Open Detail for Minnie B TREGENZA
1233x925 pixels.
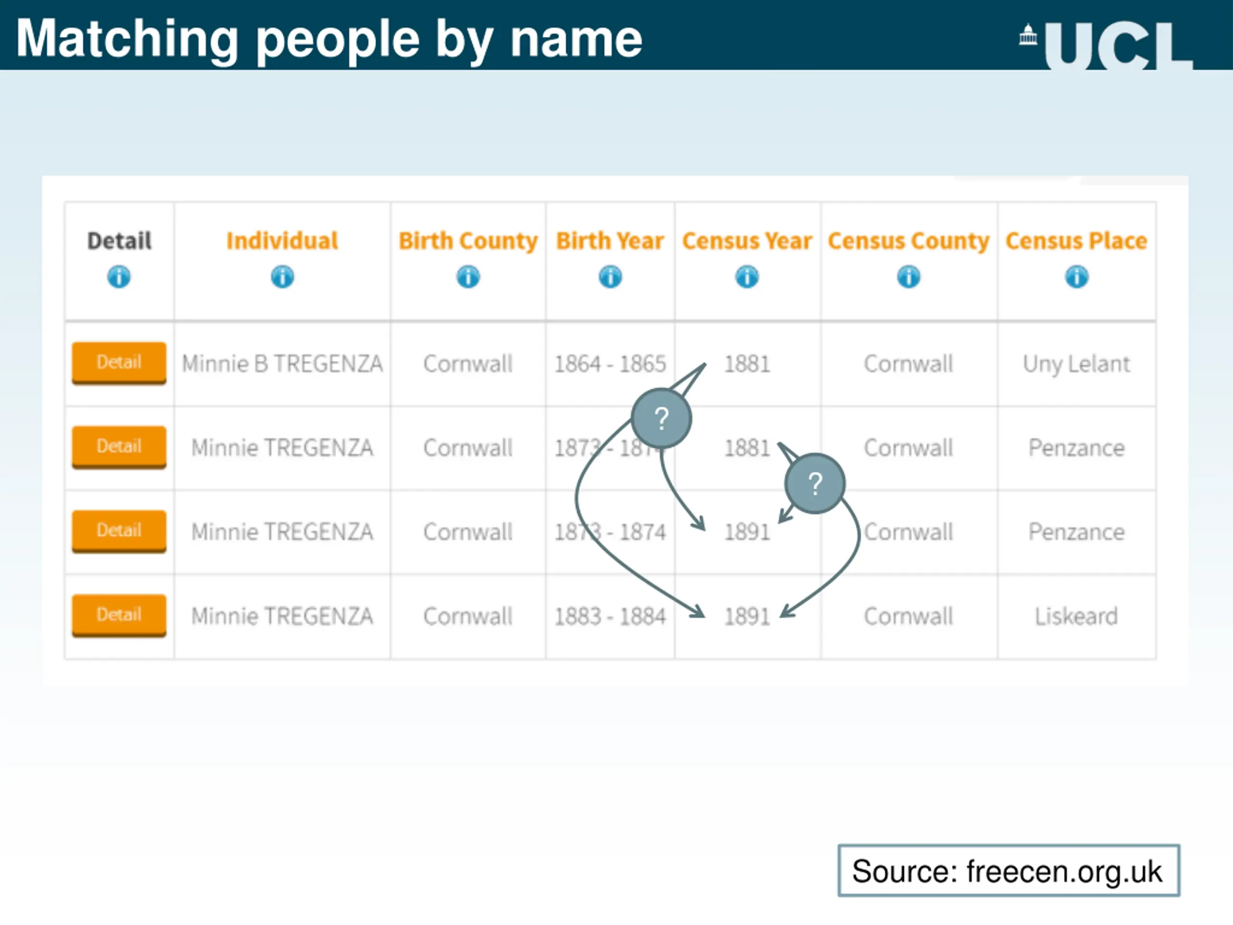pyautogui.click(x=119, y=363)
